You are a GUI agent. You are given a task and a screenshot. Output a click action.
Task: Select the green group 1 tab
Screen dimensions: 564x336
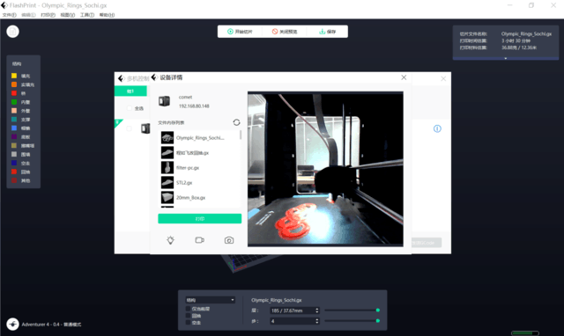tap(130, 91)
